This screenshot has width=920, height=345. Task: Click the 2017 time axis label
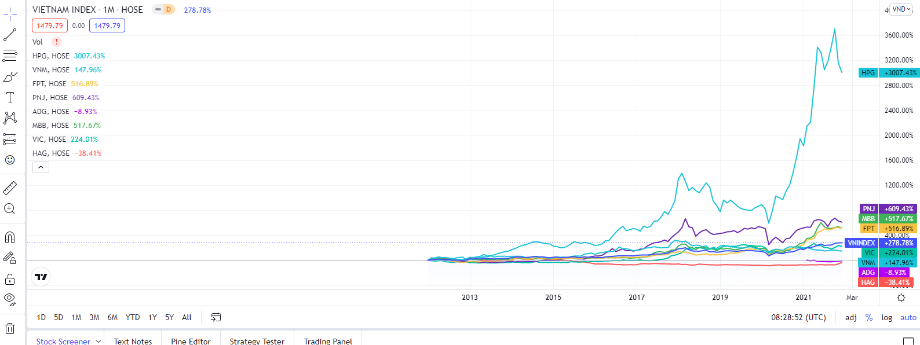click(637, 298)
